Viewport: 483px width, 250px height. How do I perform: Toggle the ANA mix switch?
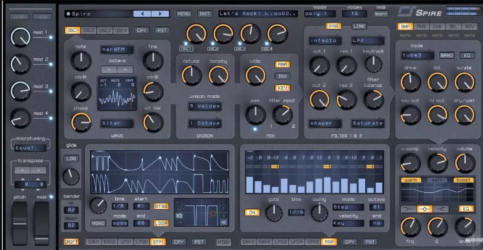[x=282, y=64]
